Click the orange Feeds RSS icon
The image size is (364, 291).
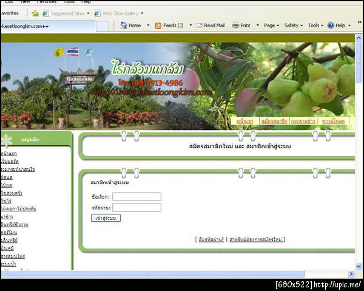[158, 26]
